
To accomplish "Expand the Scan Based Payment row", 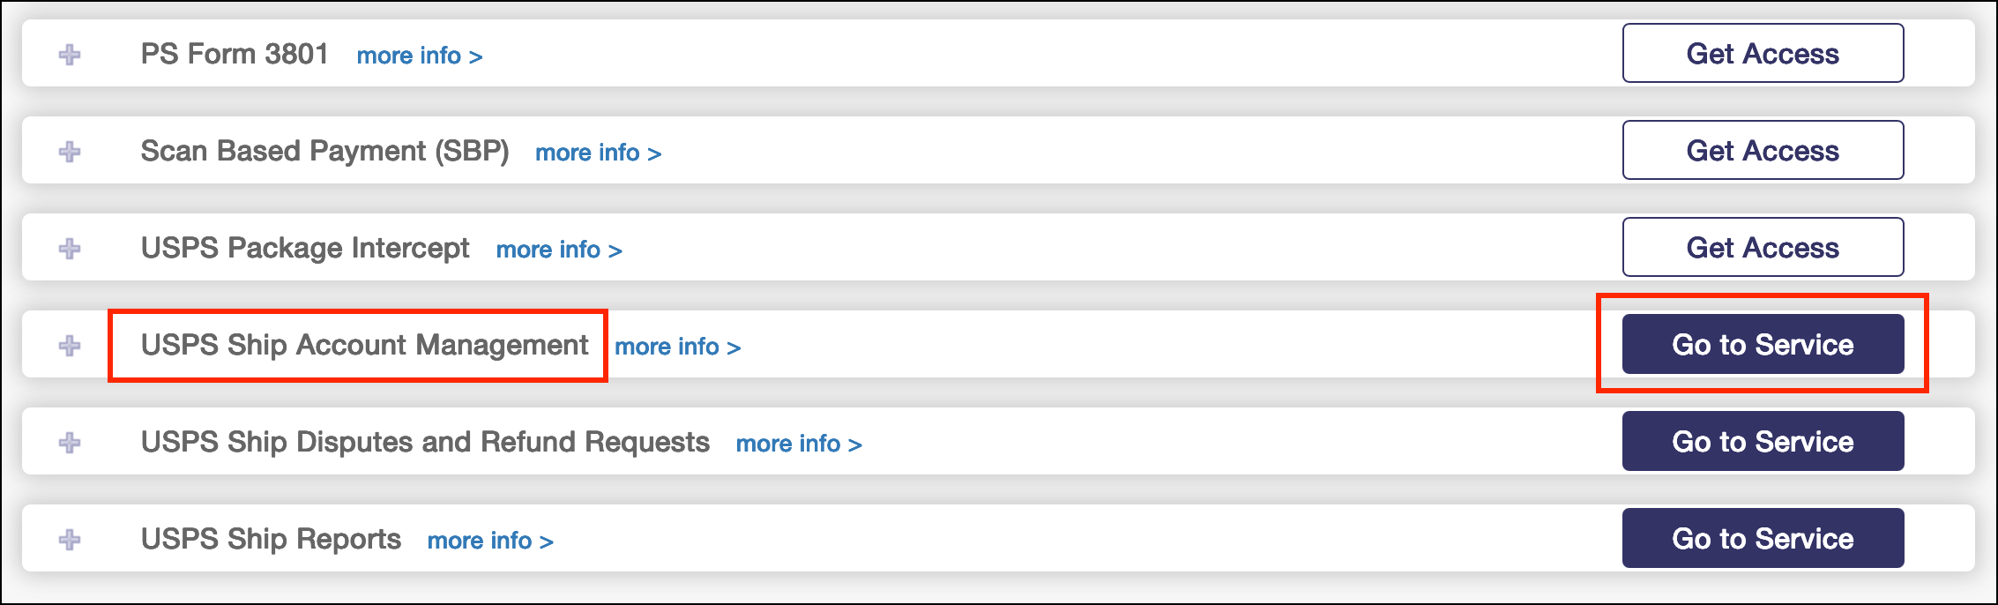I will [70, 152].
